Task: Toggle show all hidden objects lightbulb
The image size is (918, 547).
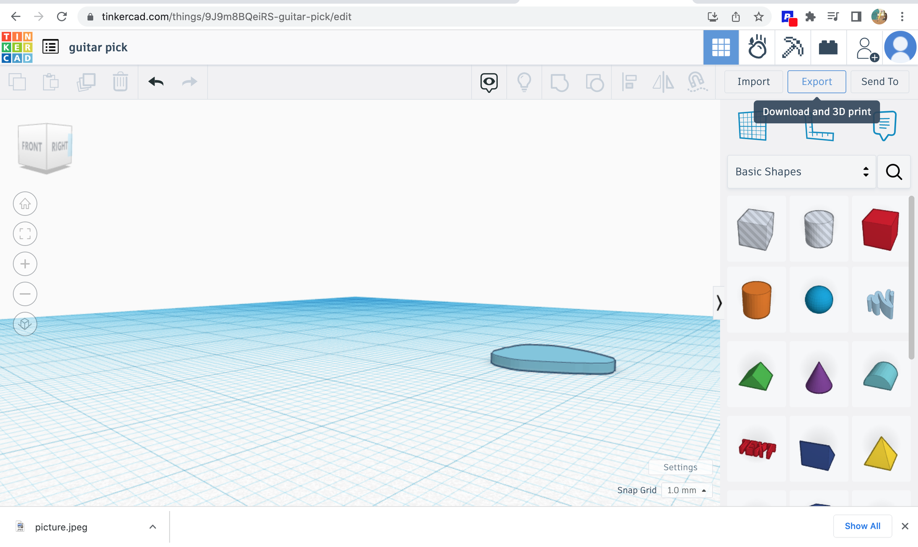Action: [x=524, y=82]
